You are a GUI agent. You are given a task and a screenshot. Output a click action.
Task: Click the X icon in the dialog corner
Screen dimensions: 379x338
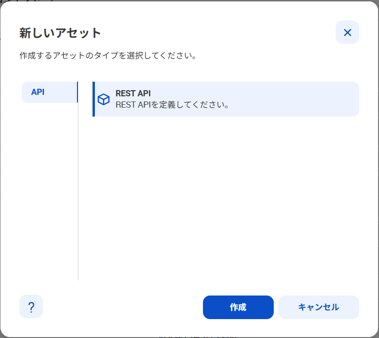pyautogui.click(x=347, y=32)
